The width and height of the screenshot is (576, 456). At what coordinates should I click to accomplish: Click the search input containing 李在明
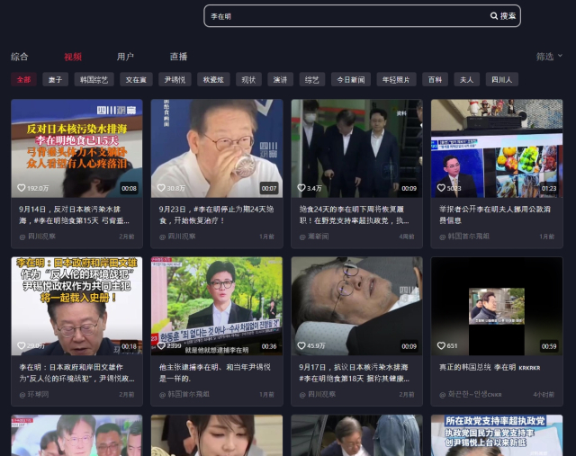coord(346,16)
